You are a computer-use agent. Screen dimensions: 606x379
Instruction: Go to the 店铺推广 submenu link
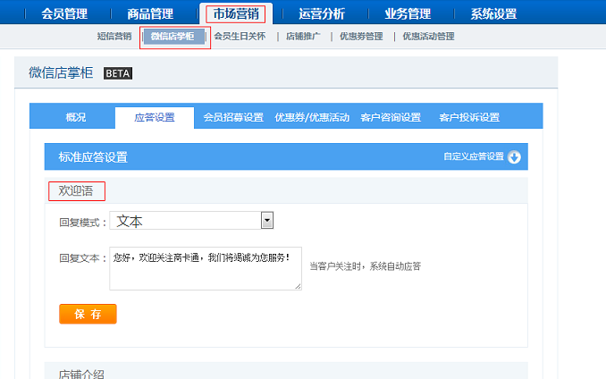[x=303, y=37]
